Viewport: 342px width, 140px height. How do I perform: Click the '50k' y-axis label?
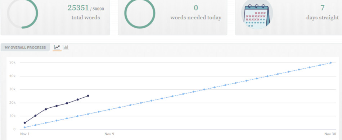pos(13,62)
